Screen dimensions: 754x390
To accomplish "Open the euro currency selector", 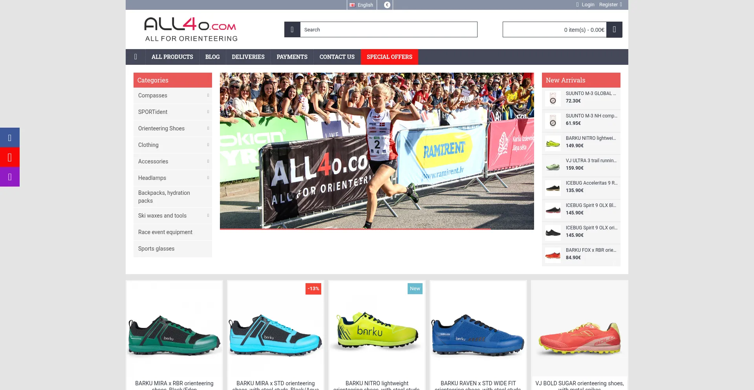I will [x=387, y=5].
